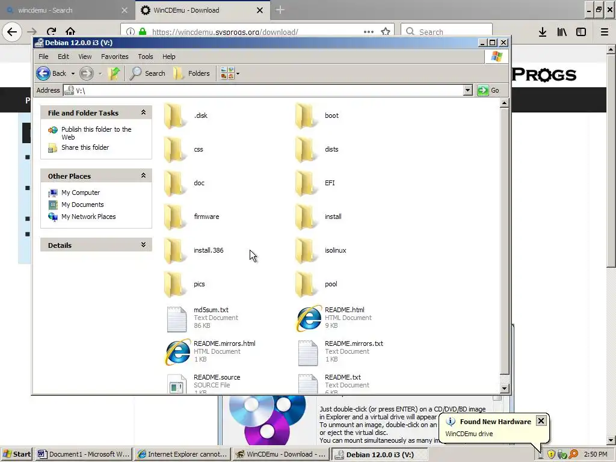Toggle the Folders pane
Screen dimensions: 616x462
(x=192, y=73)
